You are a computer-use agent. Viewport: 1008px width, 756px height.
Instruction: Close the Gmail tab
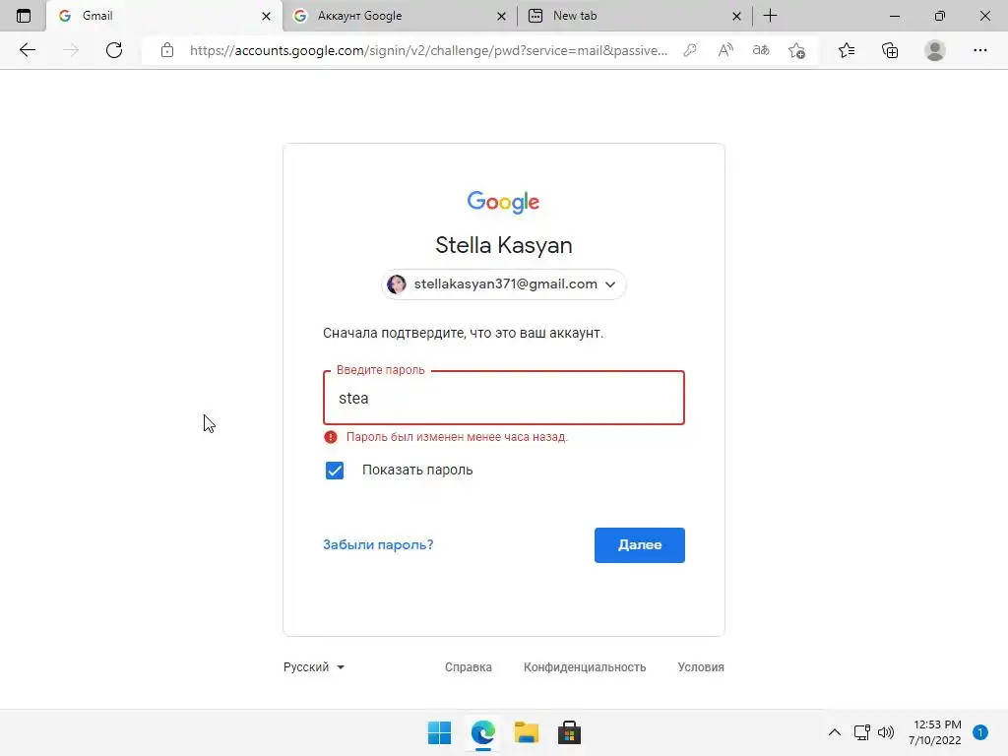pos(266,16)
